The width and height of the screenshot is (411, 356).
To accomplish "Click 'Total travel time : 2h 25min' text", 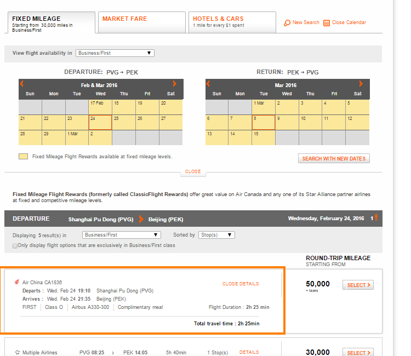I will 226,324.
